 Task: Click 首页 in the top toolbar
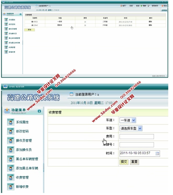pyautogui.click(x=123, y=6)
